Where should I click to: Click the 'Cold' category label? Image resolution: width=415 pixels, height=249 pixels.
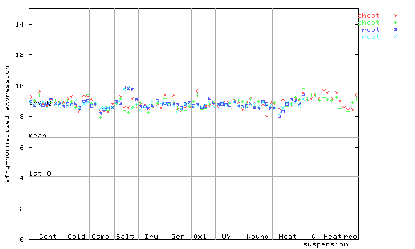(x=77, y=236)
